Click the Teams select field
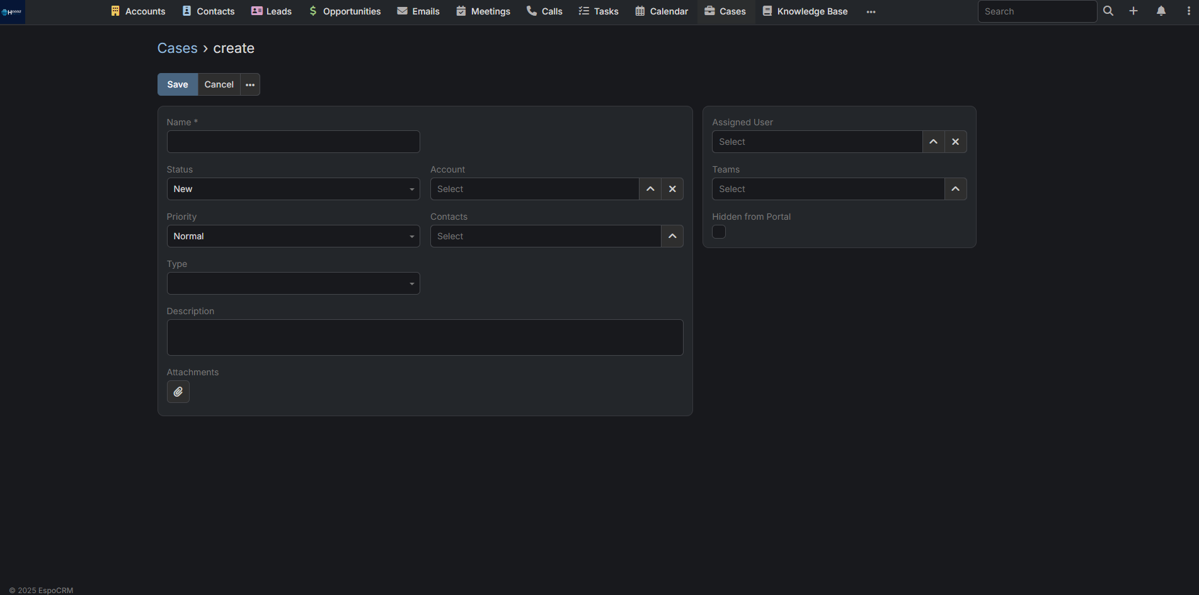Image resolution: width=1199 pixels, height=595 pixels. (x=828, y=189)
